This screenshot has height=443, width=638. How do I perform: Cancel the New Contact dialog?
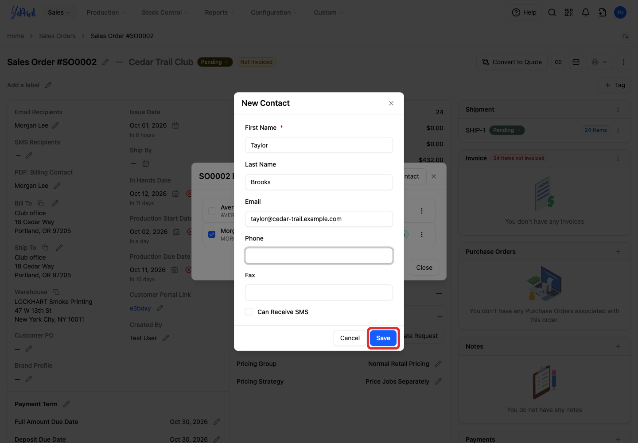point(350,338)
